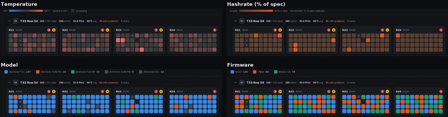Open rack R01 header in Firmware panel

pyautogui.click(x=258, y=92)
